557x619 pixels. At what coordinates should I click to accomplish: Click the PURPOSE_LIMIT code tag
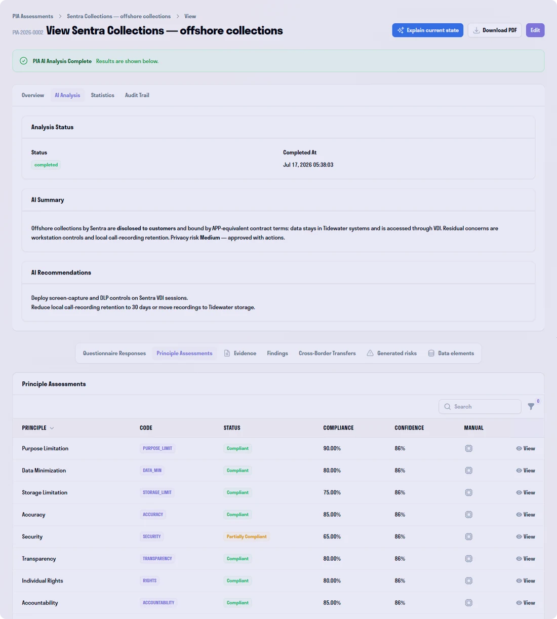(157, 448)
